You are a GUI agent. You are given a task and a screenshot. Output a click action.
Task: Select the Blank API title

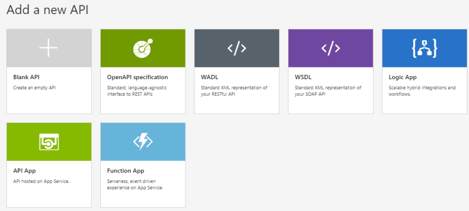[26, 77]
